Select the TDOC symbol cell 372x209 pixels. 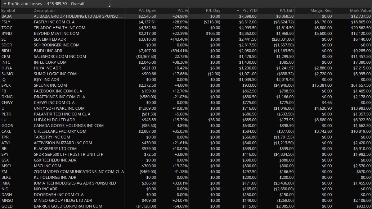click(x=6, y=28)
